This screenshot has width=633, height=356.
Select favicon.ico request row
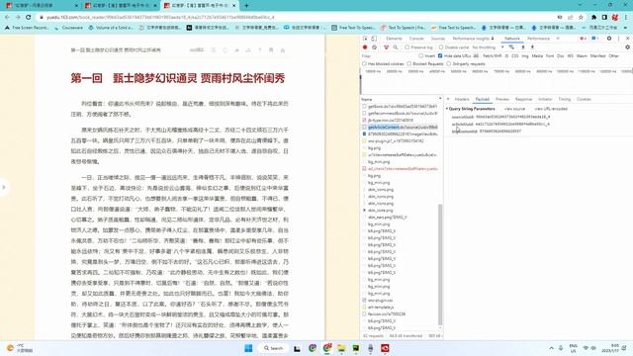tap(403, 313)
